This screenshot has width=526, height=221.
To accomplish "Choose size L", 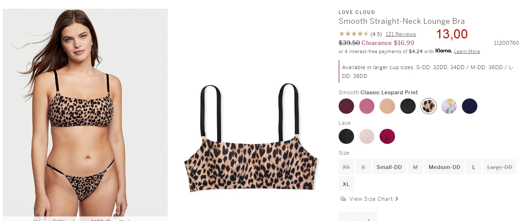I will pos(473,167).
